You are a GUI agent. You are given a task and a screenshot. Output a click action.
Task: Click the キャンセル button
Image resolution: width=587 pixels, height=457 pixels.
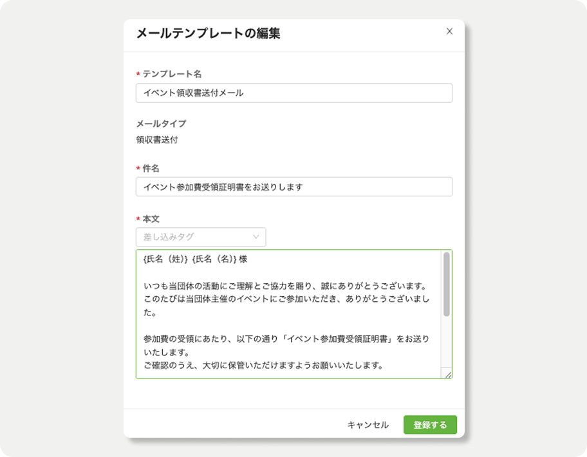pos(368,425)
